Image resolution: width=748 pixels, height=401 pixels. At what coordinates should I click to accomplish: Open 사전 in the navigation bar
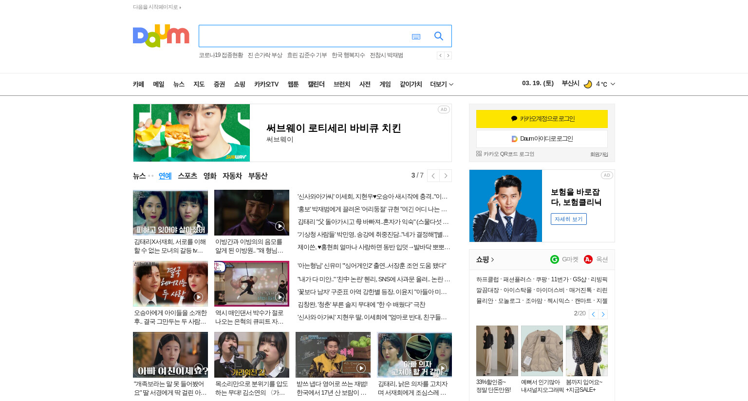click(365, 84)
